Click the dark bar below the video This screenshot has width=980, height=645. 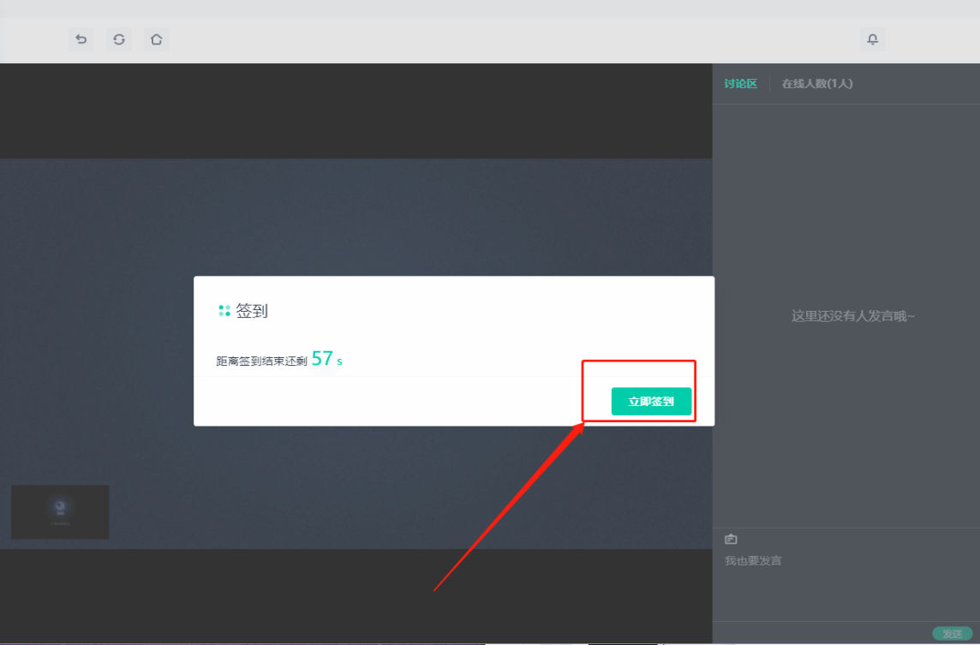tap(356, 595)
